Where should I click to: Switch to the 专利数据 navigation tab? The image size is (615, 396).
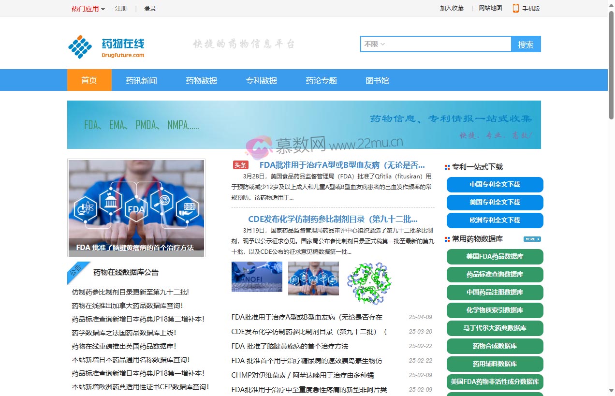coord(261,80)
